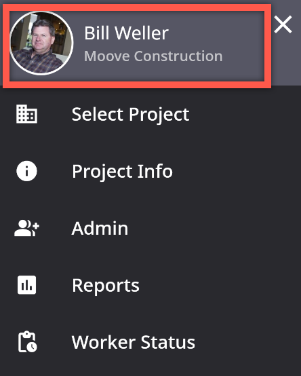This screenshot has height=376, width=301.
Task: Open the Reports menu entry
Action: 150,285
